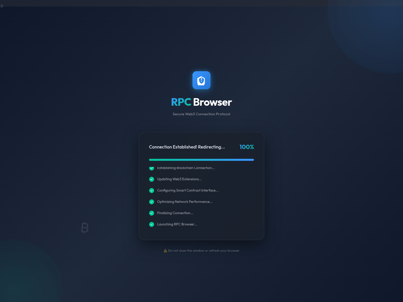Click the warning triangle icon near bottom notice
The width and height of the screenshot is (403, 302).
[x=165, y=251]
